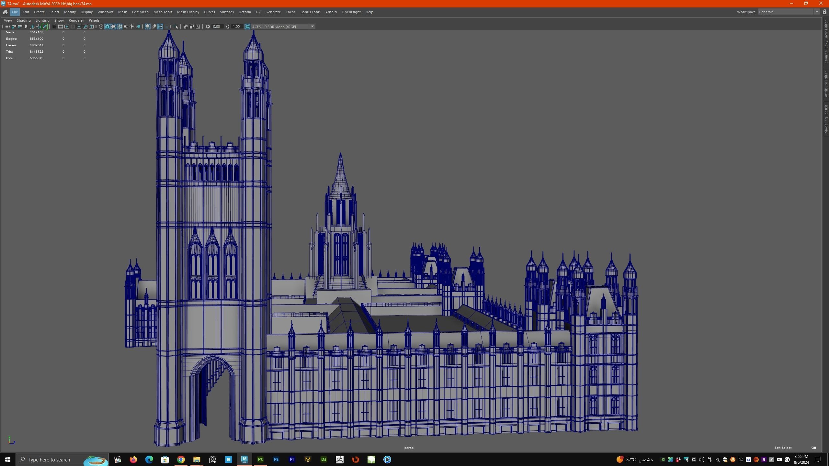This screenshot has width=829, height=466.
Task: Click the bookmarks icon in panel toolbar
Action: 26,27
